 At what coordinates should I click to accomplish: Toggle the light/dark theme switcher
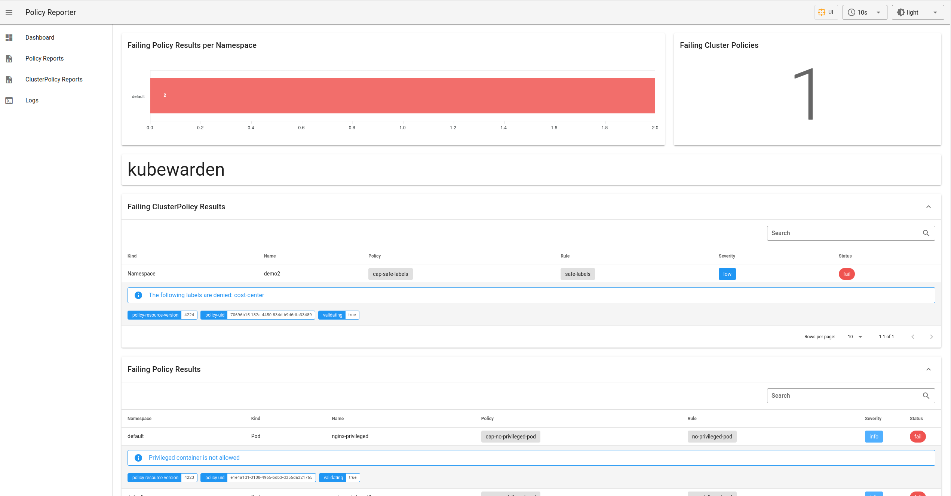[x=915, y=12]
